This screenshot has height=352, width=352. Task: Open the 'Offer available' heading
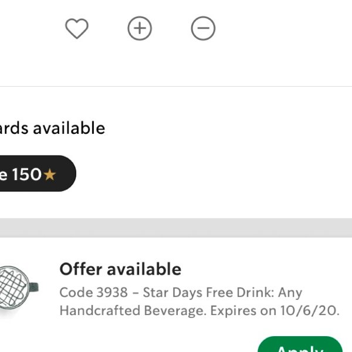coord(120,269)
